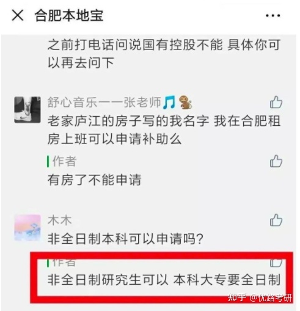The height and width of the screenshot is (311, 300).
Task: Open the three-dot more options menu
Action: (273, 15)
